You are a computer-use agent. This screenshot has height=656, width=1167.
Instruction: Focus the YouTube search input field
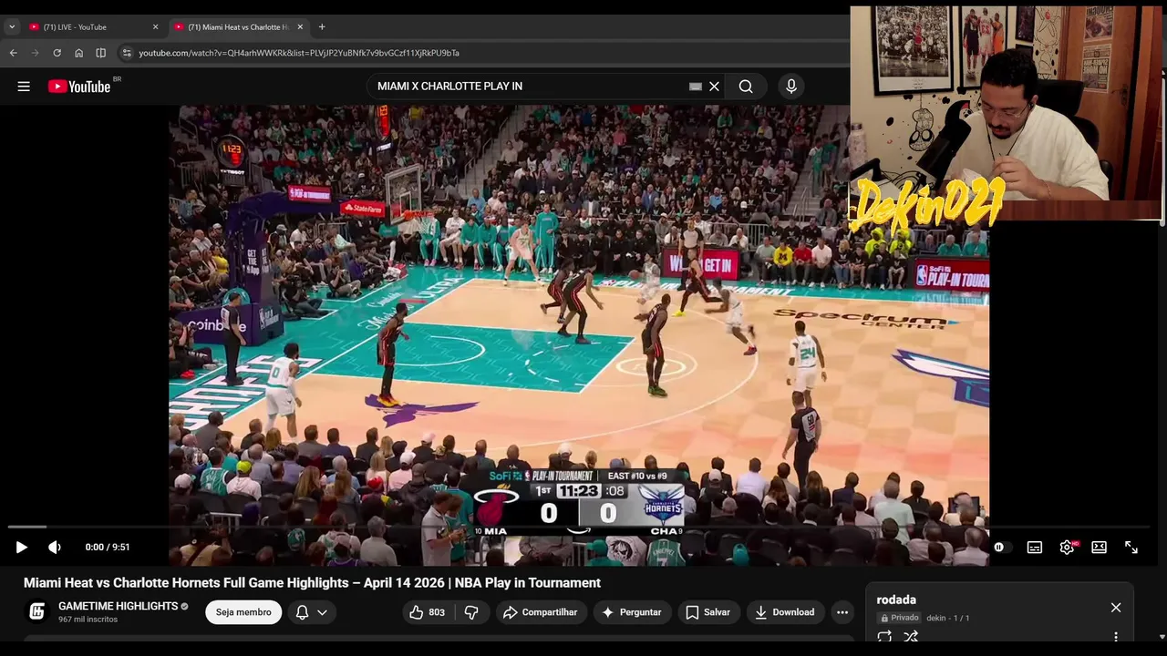click(x=529, y=87)
